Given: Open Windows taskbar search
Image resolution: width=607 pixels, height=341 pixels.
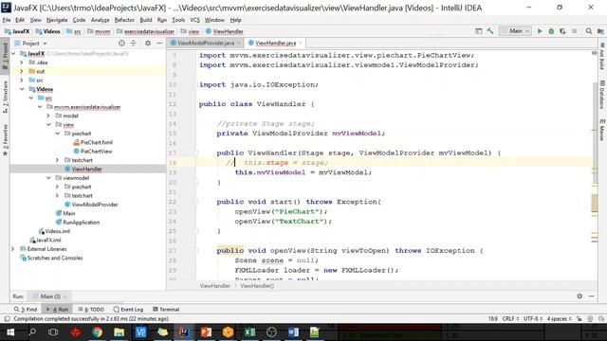Looking at the screenshot, I should point(32,332).
